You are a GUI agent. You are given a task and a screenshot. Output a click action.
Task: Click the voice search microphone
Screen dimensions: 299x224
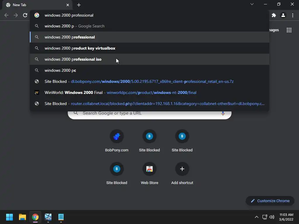223,113
